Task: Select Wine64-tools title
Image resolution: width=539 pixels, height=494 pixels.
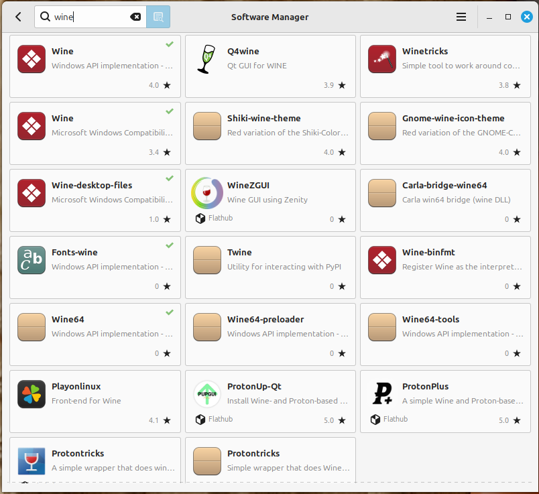Action: (430, 319)
